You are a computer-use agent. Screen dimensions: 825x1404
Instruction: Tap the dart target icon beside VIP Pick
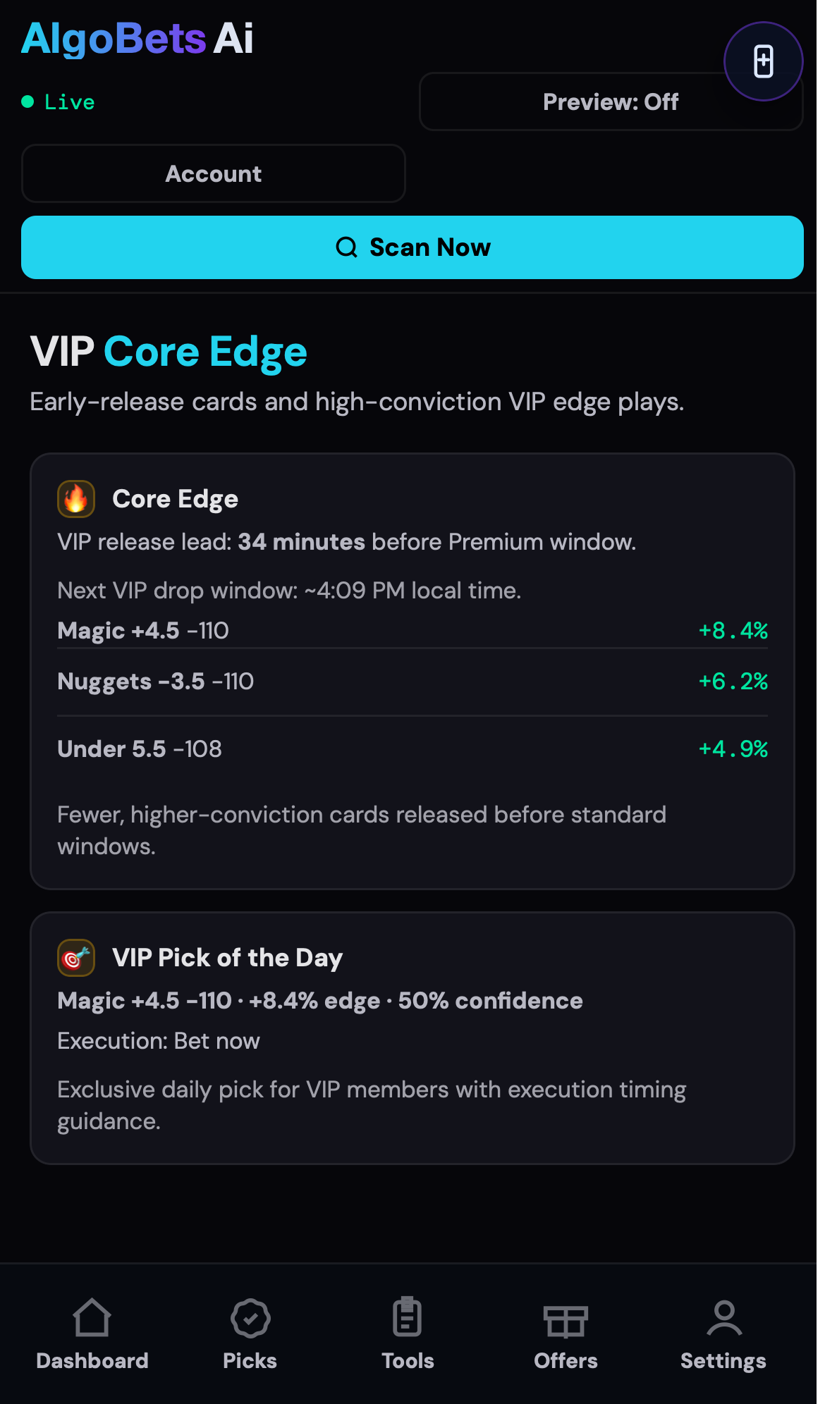click(75, 957)
